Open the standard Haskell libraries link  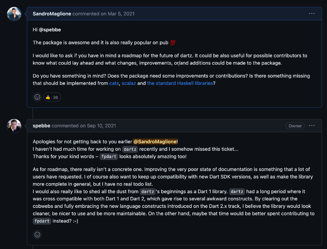click(180, 83)
